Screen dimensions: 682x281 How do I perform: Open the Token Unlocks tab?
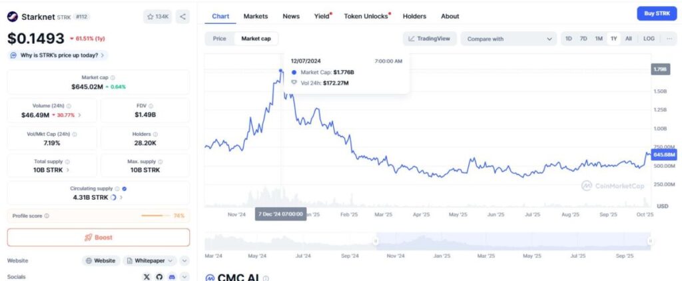click(366, 16)
